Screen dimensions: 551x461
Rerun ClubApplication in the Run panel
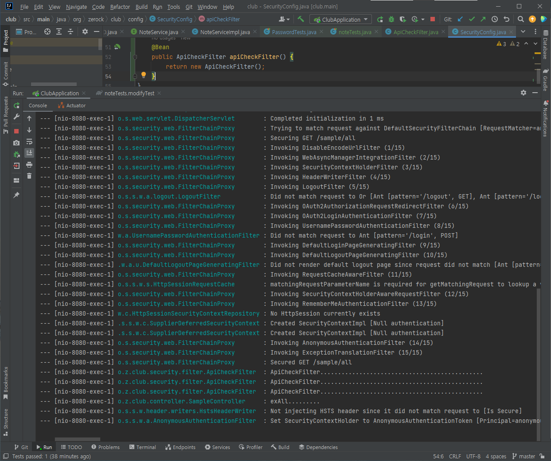pos(16,105)
